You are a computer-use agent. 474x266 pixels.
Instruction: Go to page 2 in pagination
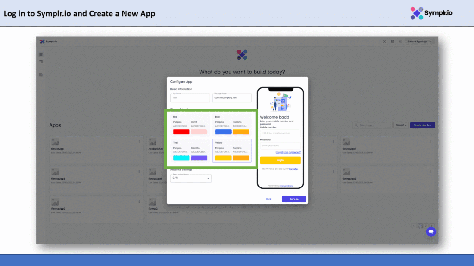click(x=425, y=225)
